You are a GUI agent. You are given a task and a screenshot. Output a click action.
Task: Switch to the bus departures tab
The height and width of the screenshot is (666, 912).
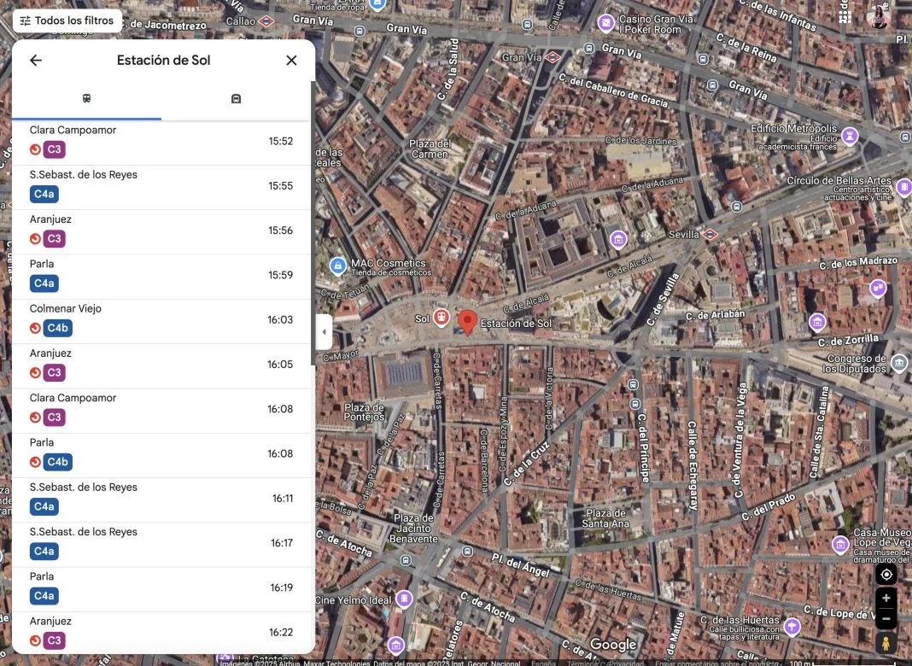(236, 99)
